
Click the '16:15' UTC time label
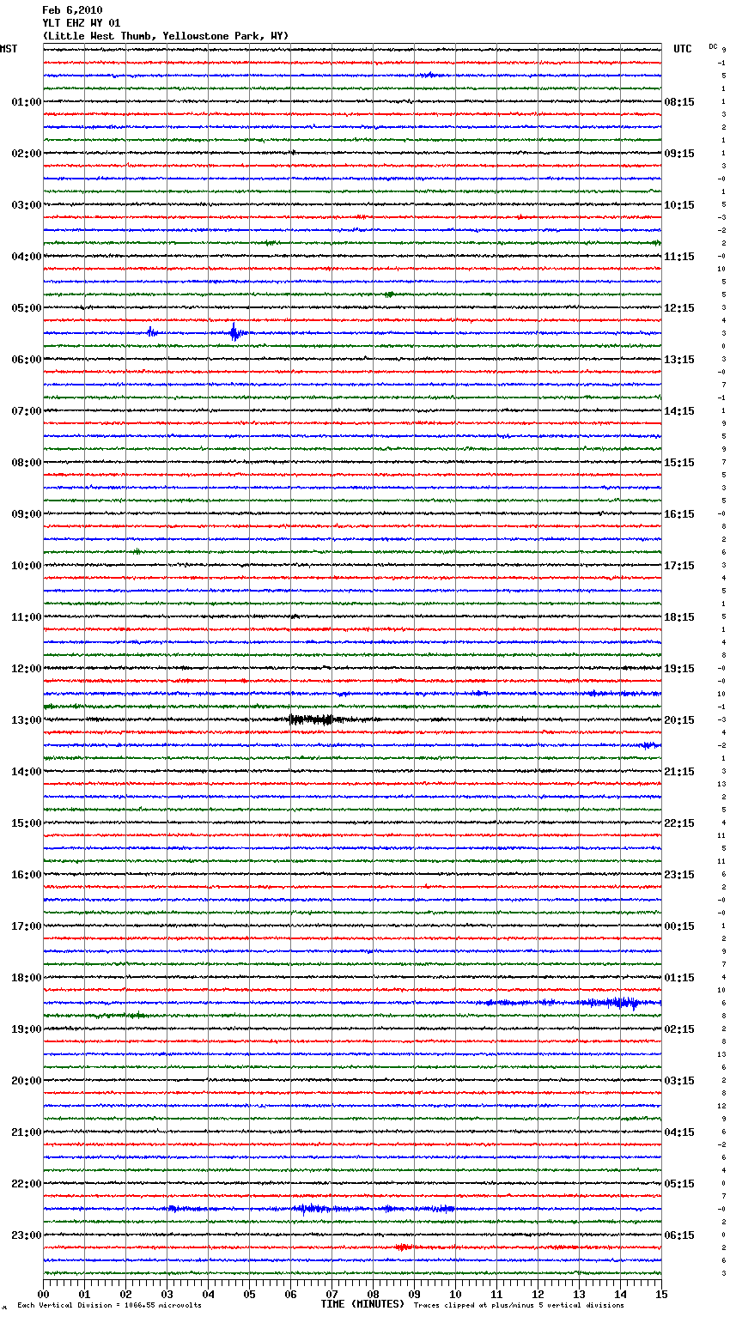pyautogui.click(x=679, y=514)
